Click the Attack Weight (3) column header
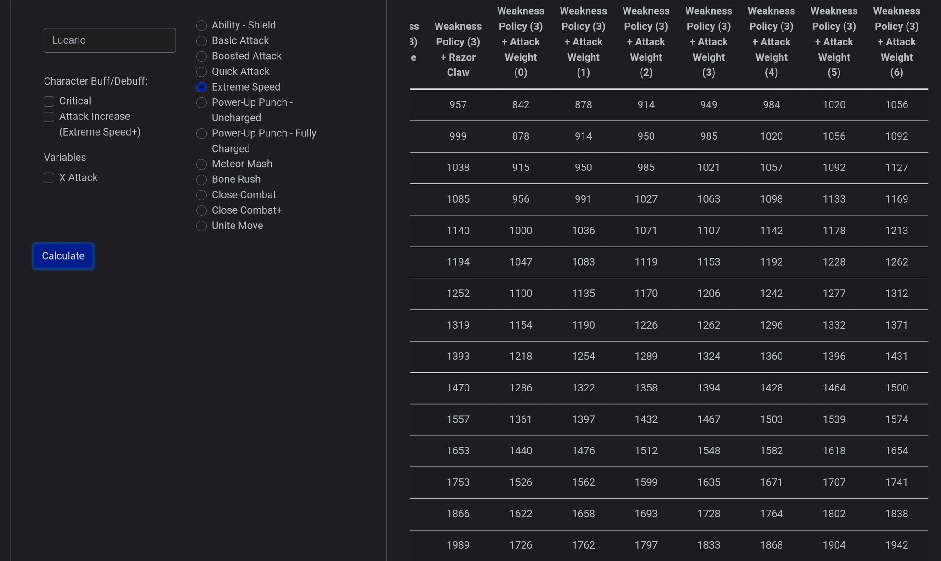Image resolution: width=941 pixels, height=561 pixels. [x=709, y=42]
